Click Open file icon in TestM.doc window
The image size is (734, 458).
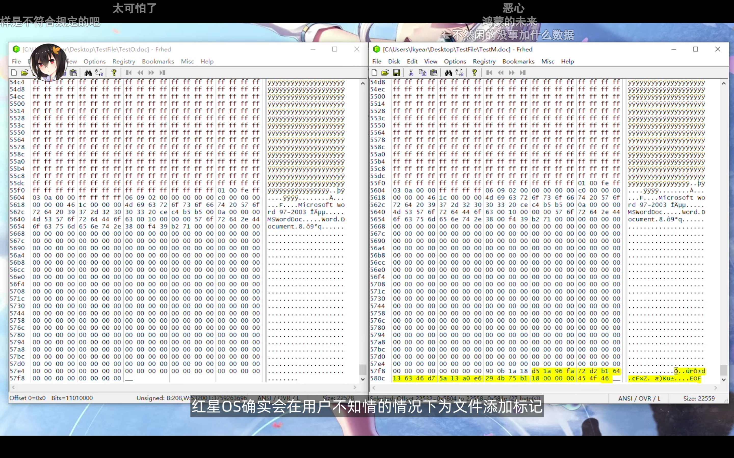385,73
